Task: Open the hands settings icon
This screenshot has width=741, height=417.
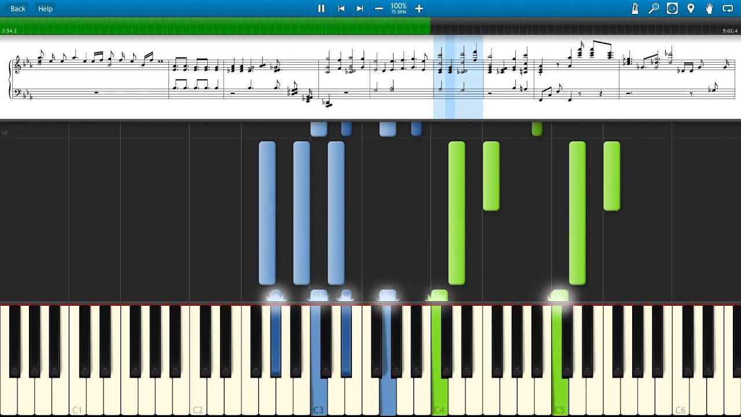Action: tap(709, 9)
